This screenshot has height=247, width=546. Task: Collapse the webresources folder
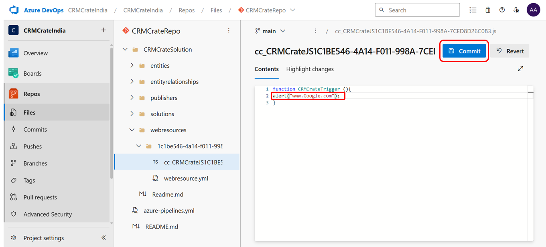[132, 130]
